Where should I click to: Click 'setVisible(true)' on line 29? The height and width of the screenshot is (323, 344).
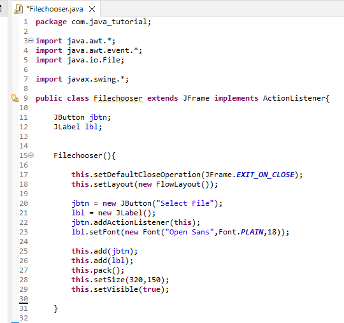tap(129, 289)
